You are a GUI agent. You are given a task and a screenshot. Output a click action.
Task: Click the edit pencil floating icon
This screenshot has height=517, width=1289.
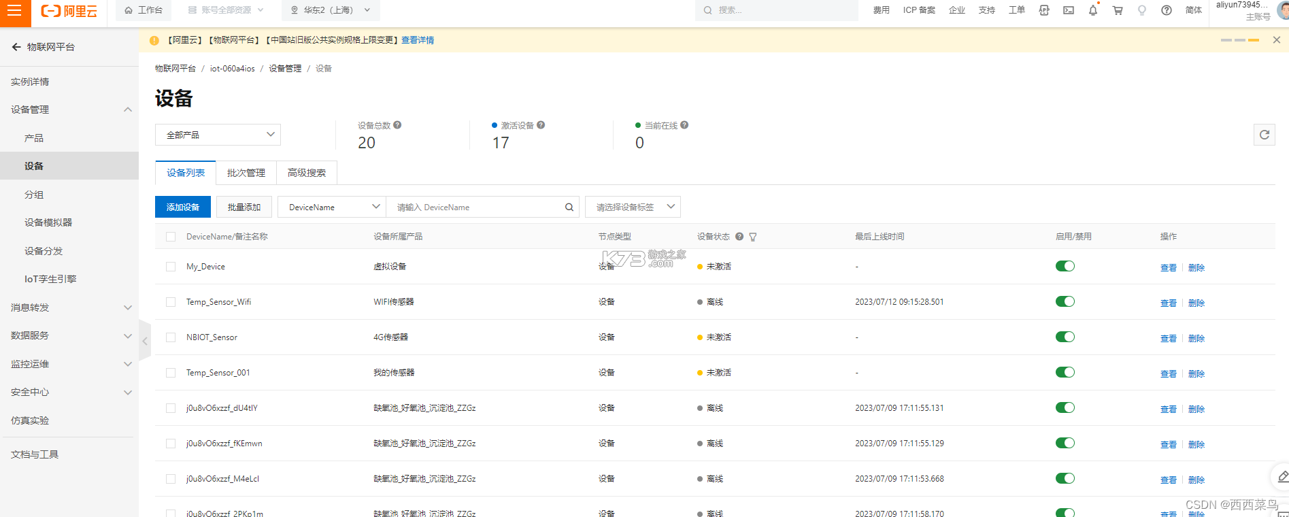pyautogui.click(x=1282, y=477)
